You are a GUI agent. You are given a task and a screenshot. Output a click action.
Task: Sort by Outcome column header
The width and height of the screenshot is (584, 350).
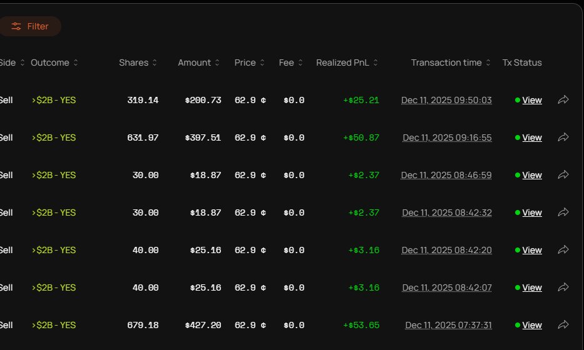coord(54,63)
